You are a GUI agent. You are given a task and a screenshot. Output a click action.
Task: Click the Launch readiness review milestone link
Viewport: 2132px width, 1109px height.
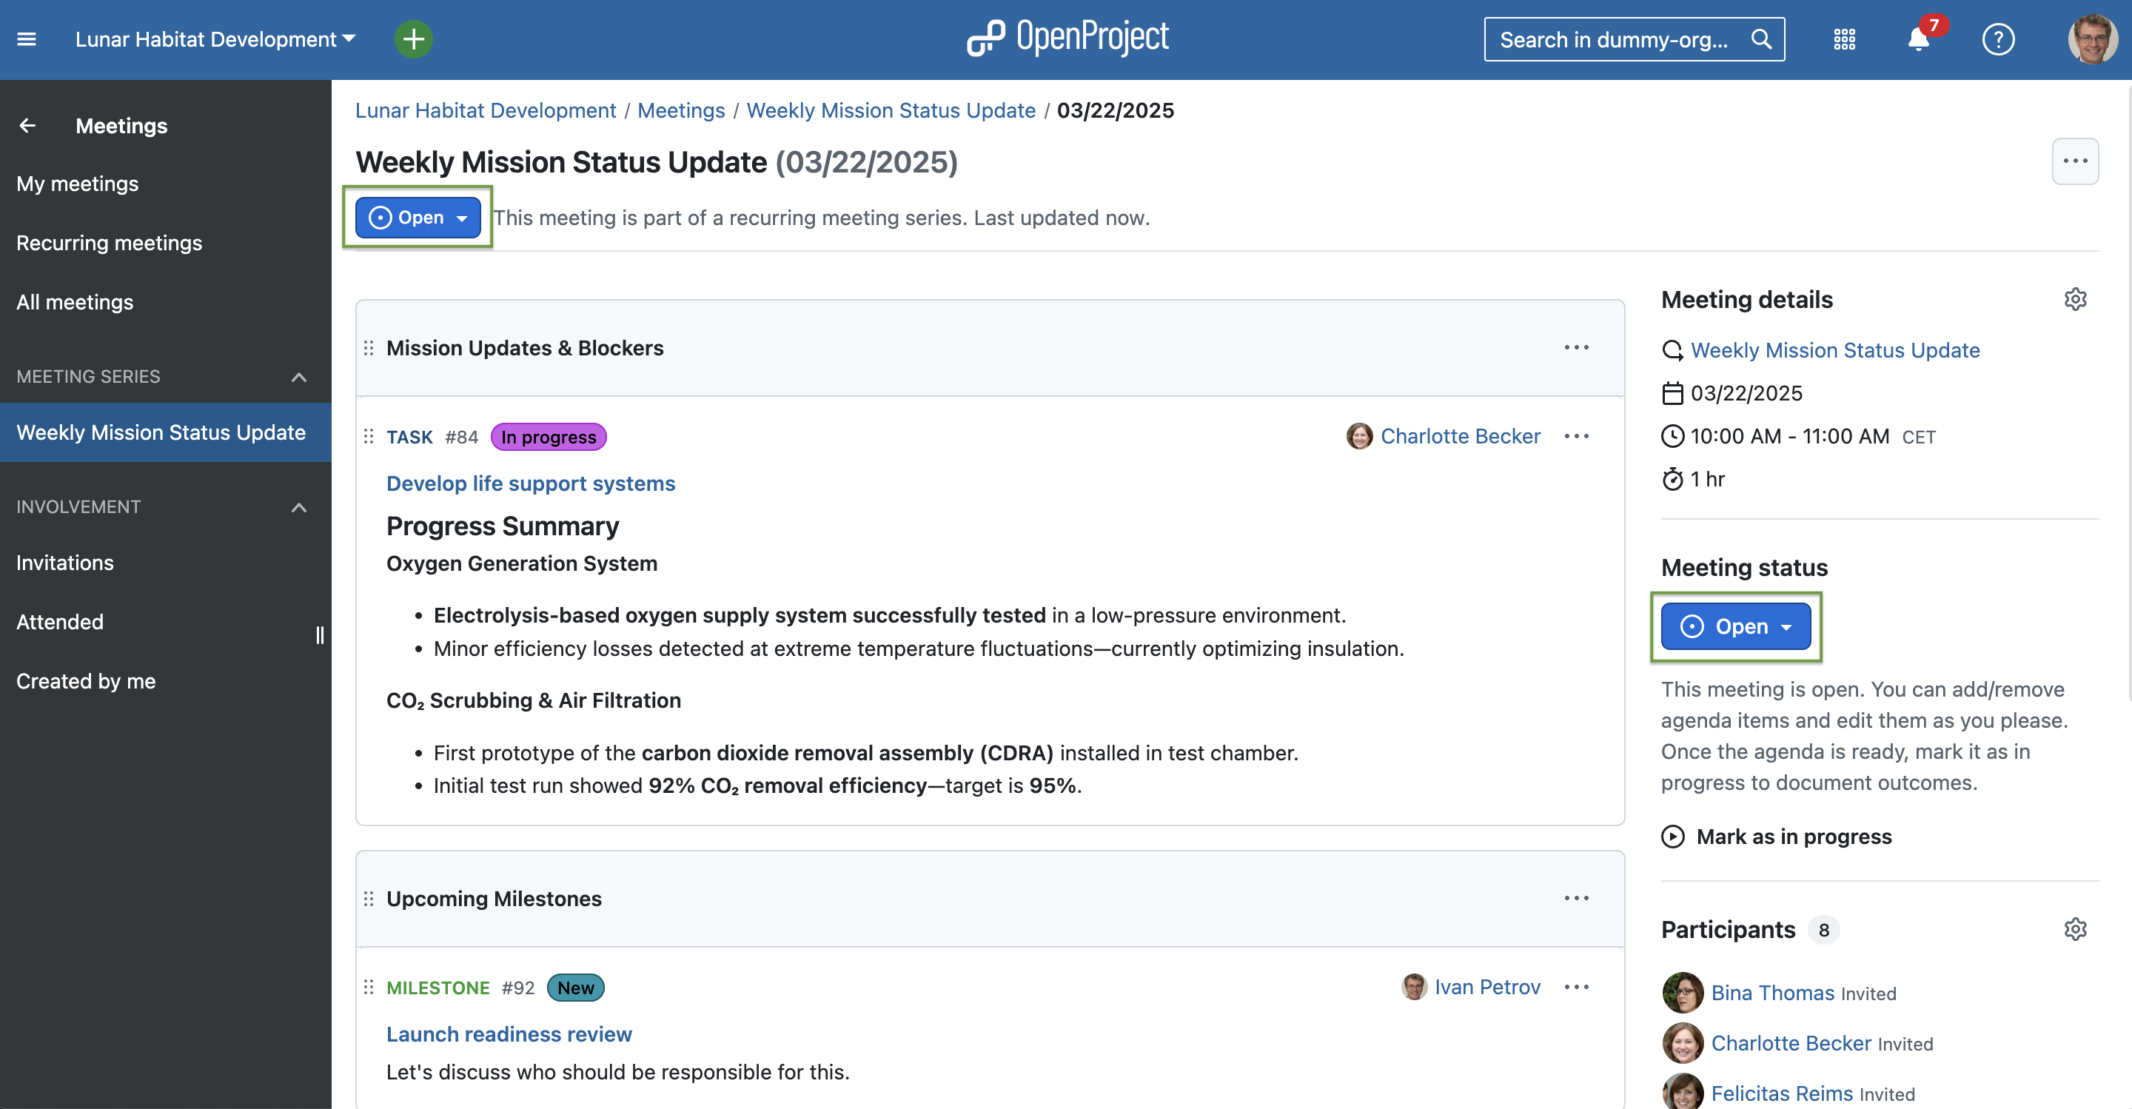pyautogui.click(x=509, y=1033)
